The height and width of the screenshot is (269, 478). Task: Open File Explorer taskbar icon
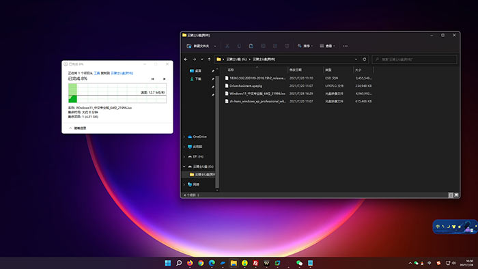click(234, 263)
